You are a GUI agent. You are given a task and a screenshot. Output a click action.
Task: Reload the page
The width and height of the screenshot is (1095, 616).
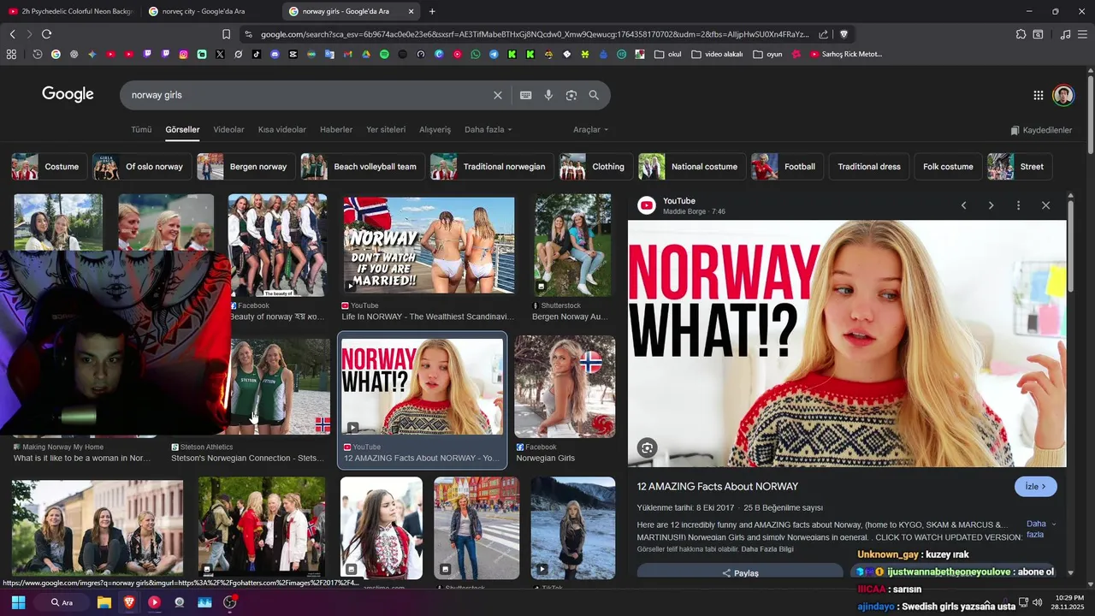pyautogui.click(x=46, y=34)
